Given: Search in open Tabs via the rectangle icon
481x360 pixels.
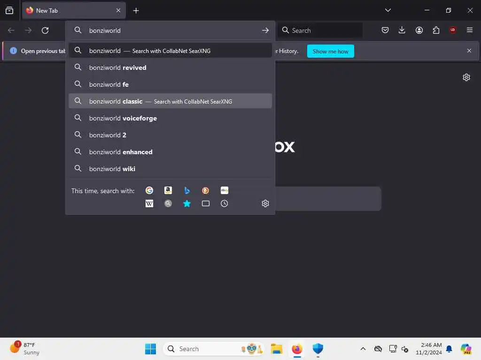Looking at the screenshot, I should pos(206,203).
